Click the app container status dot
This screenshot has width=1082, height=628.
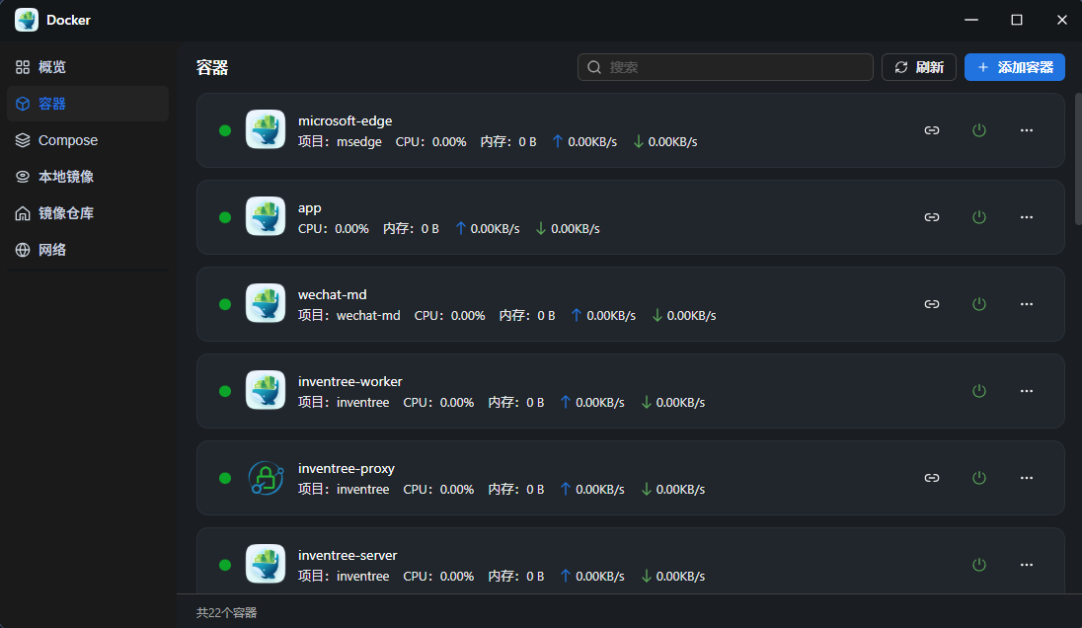click(x=225, y=217)
